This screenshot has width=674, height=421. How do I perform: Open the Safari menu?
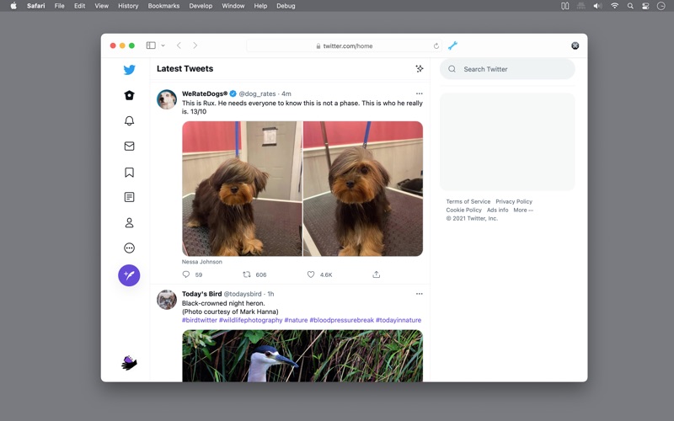[35, 6]
